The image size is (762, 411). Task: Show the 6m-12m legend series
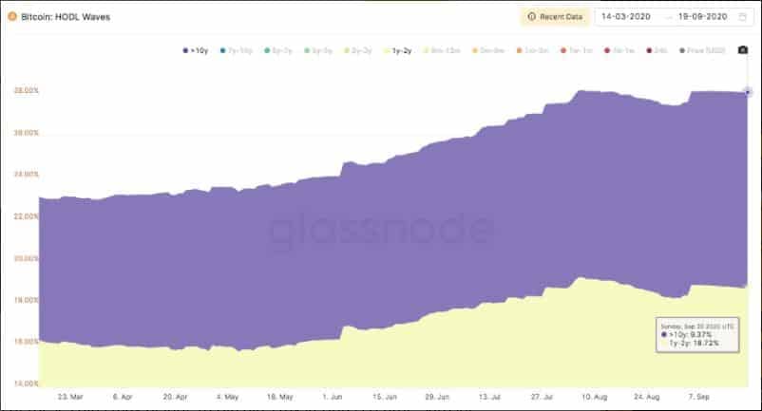pyautogui.click(x=442, y=50)
